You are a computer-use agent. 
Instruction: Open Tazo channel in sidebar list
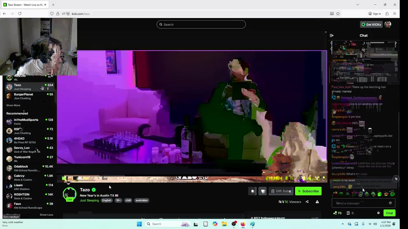pos(29,87)
